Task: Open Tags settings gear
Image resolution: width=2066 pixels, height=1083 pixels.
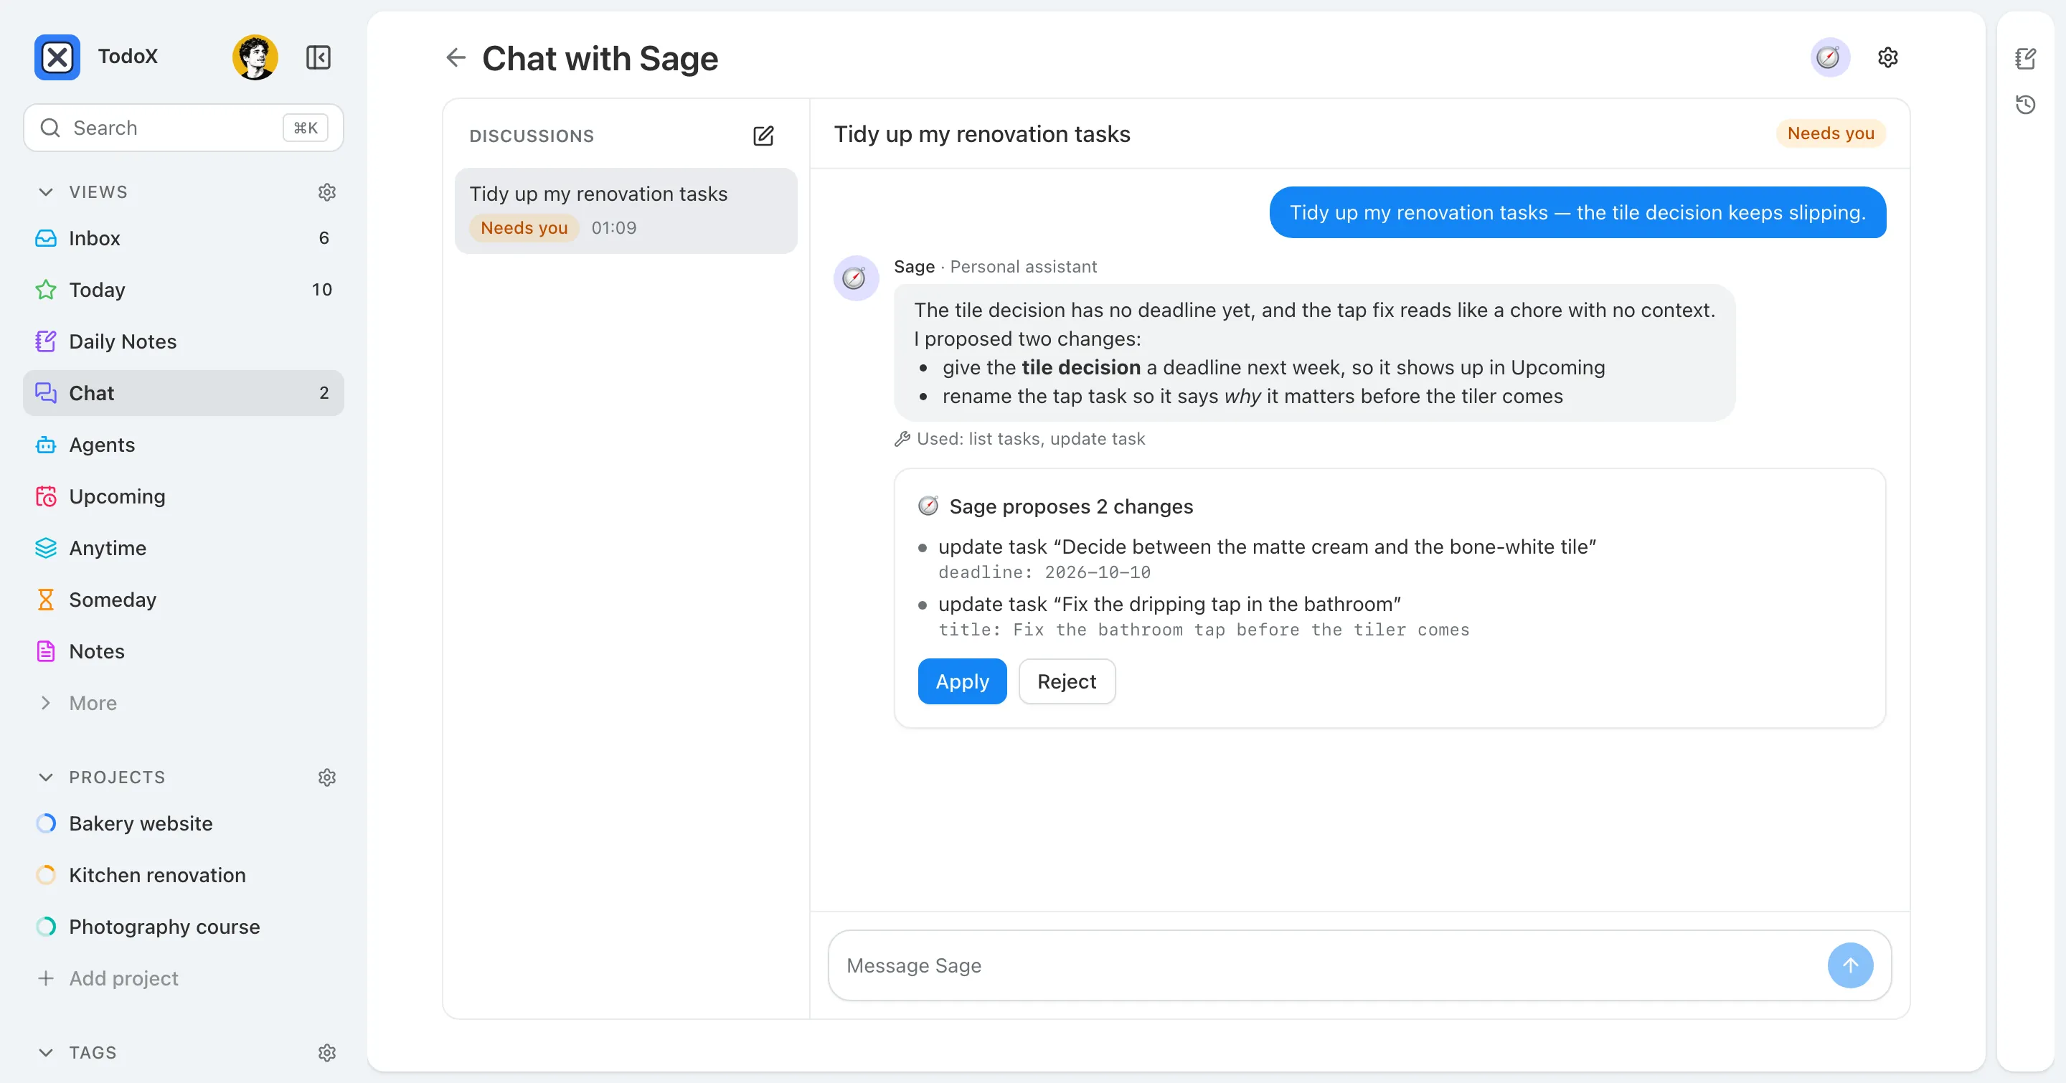Action: (326, 1053)
